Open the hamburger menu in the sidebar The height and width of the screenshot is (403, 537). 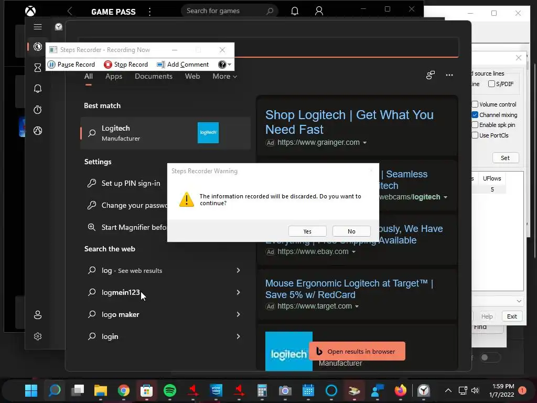pyautogui.click(x=38, y=27)
